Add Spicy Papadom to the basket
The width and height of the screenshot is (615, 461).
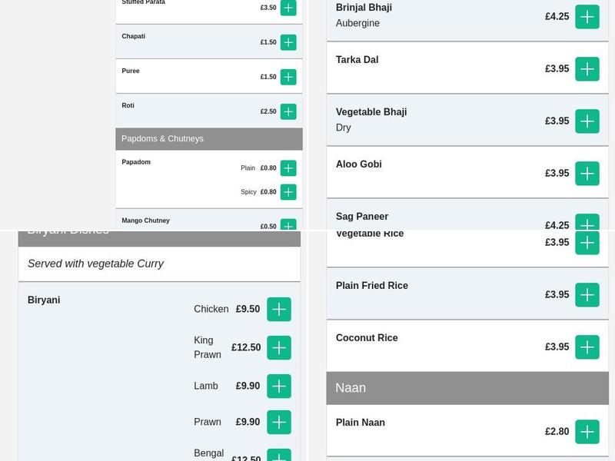[288, 192]
